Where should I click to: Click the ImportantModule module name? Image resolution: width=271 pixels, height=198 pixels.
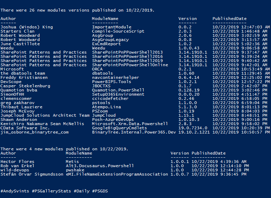pos(112,27)
